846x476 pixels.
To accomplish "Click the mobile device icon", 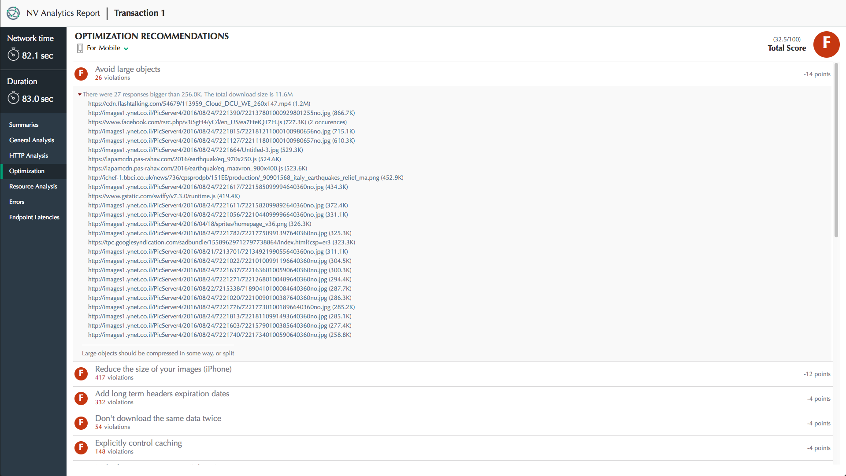I will point(80,48).
